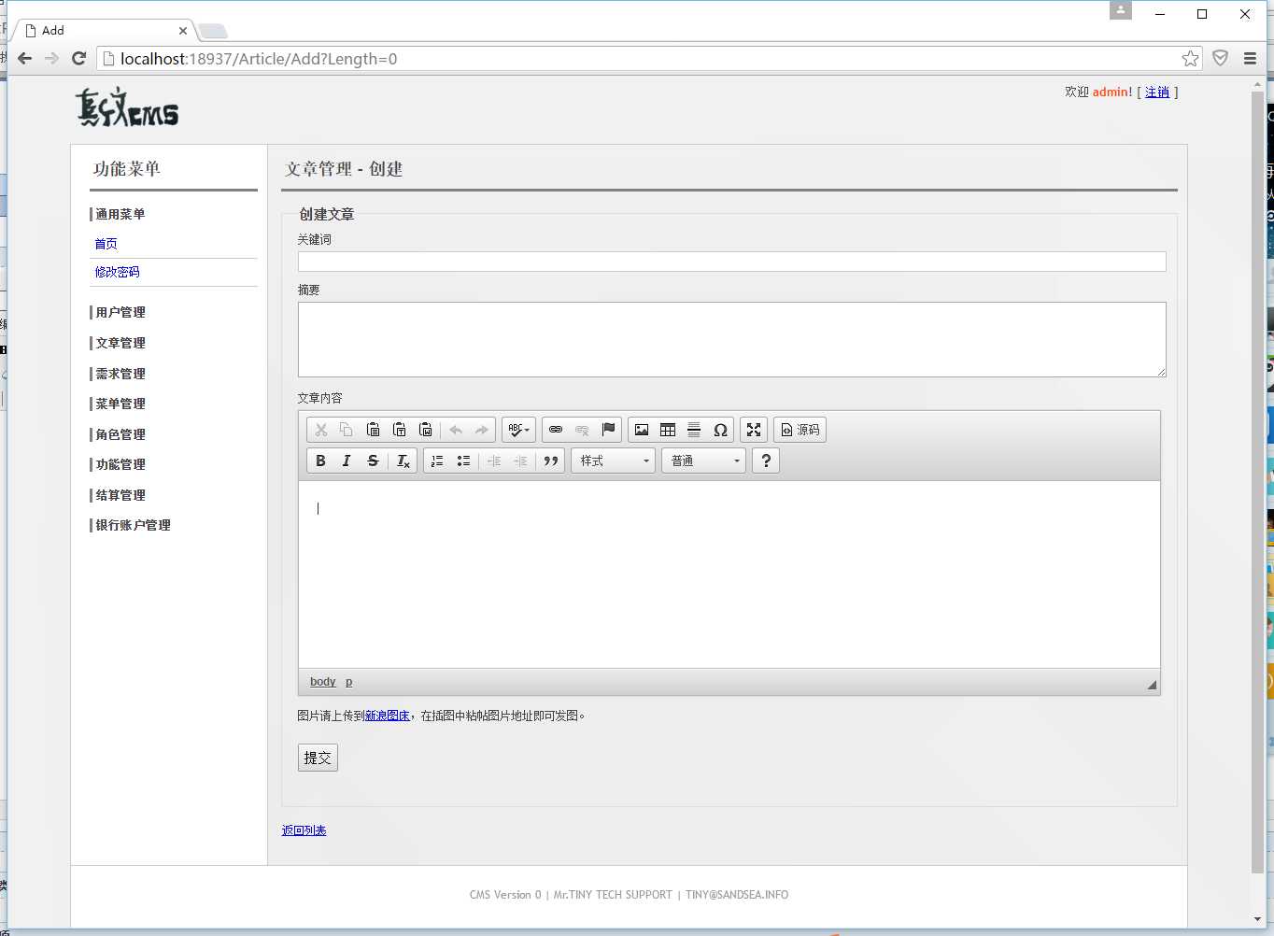Click the browser Back arrow
Viewport: 1274px width, 936px height.
click(25, 58)
